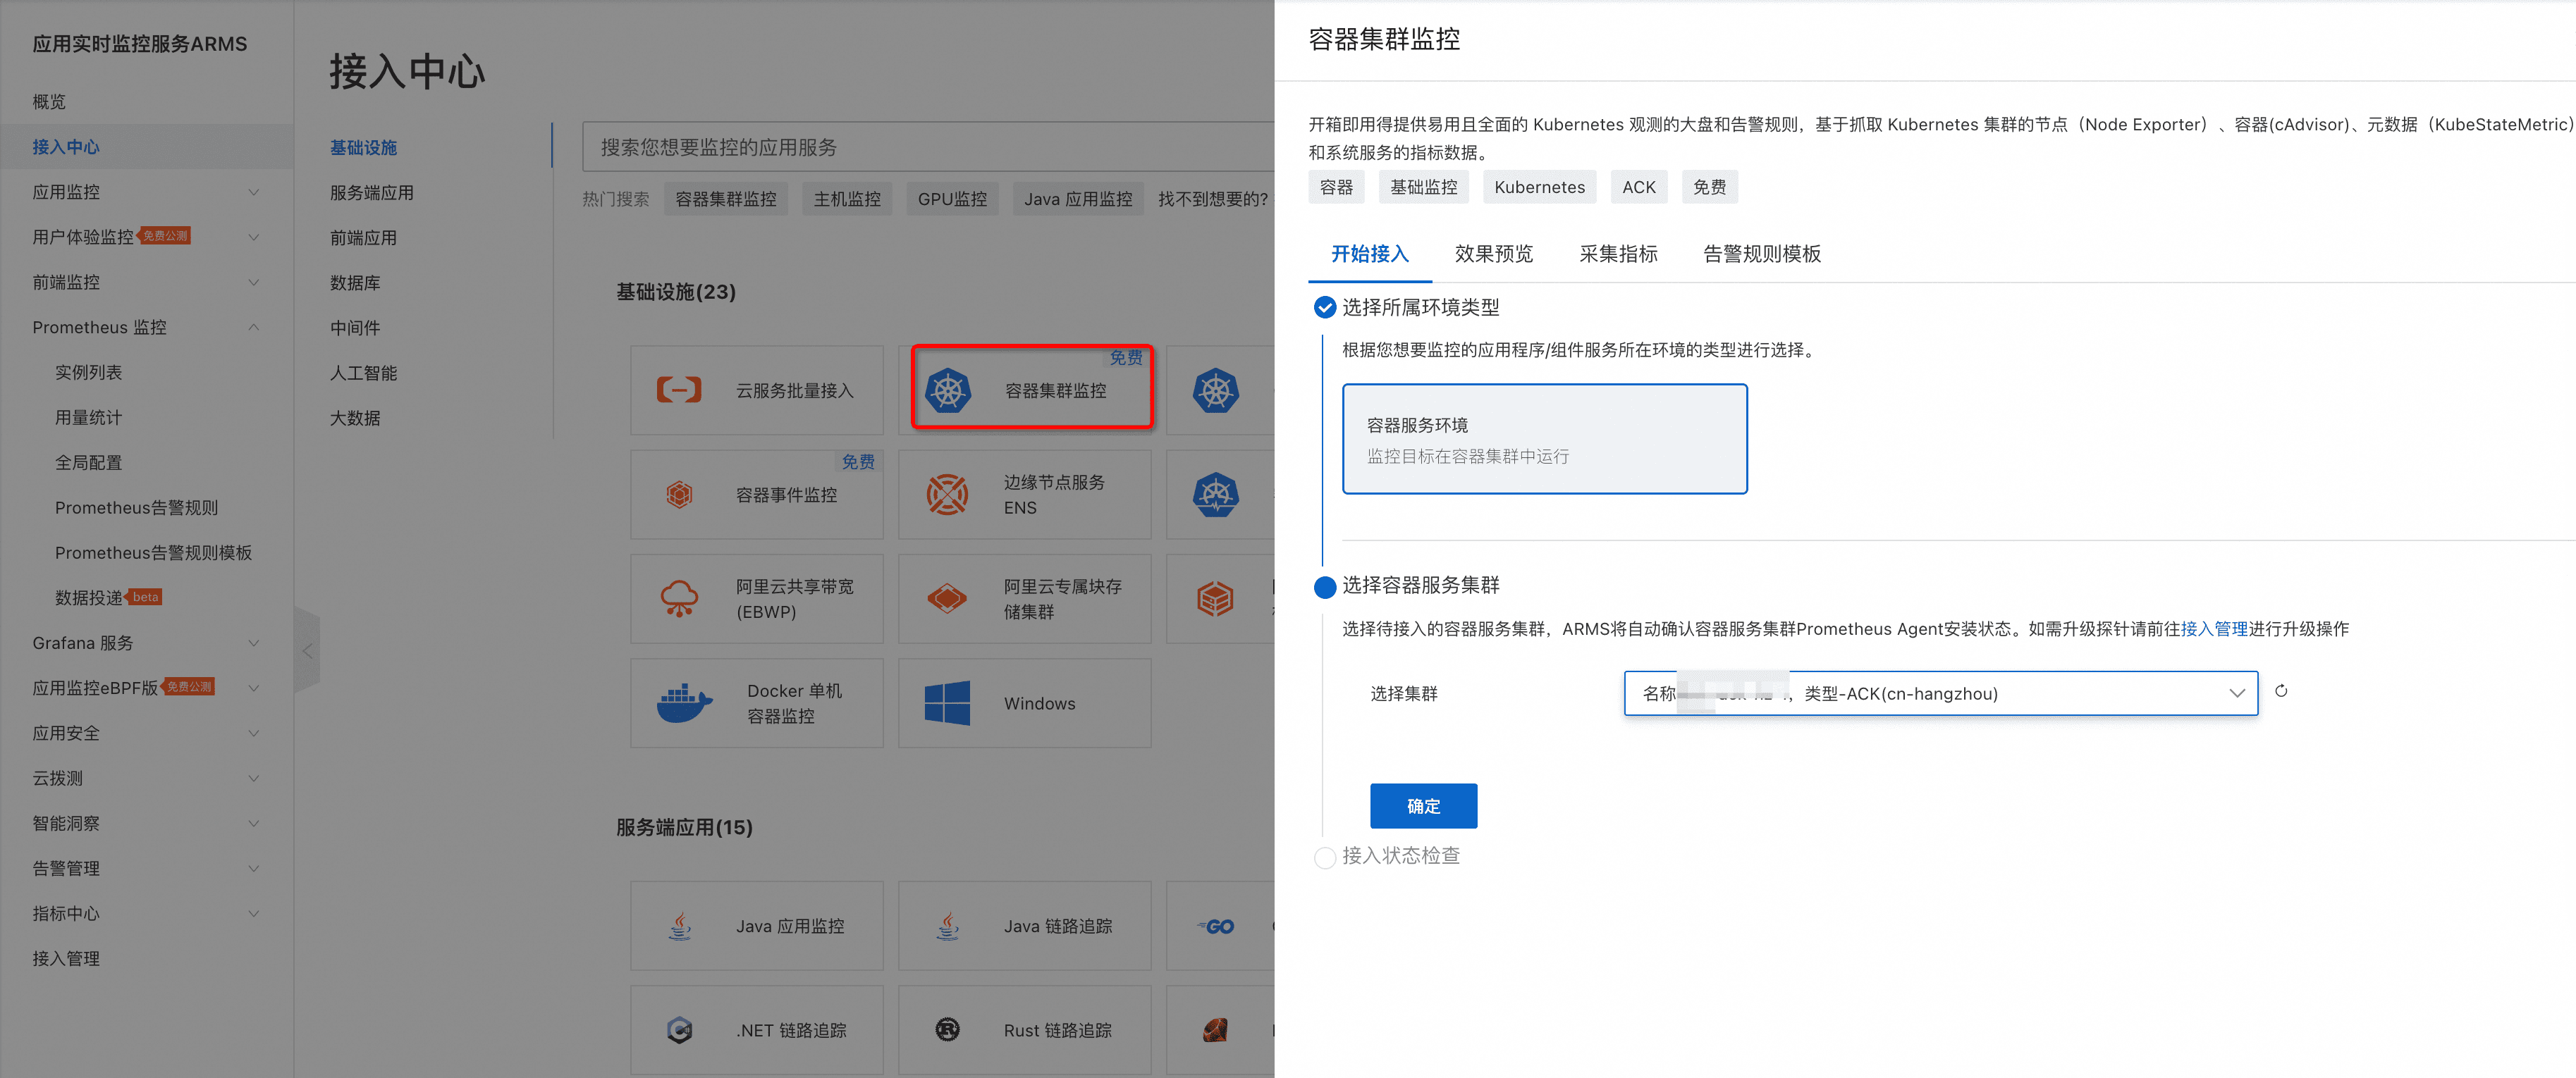
Task: Select the 接入状态检查 step circle
Action: point(1324,857)
